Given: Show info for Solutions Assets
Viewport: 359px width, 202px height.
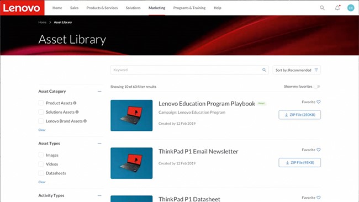Looking at the screenshot, I should tap(77, 112).
